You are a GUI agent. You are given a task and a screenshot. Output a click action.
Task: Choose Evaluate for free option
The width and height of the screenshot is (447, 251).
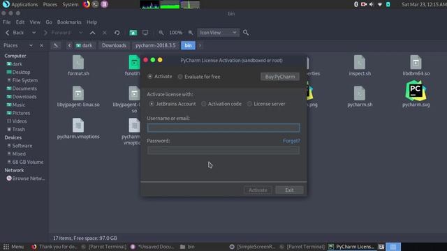(x=199, y=77)
